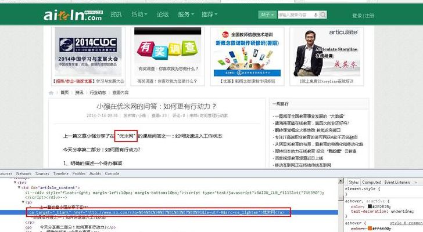Click 行业动态 in the breadcrumb
Image resolution: width=423 pixels, height=232 pixels.
click(98, 93)
